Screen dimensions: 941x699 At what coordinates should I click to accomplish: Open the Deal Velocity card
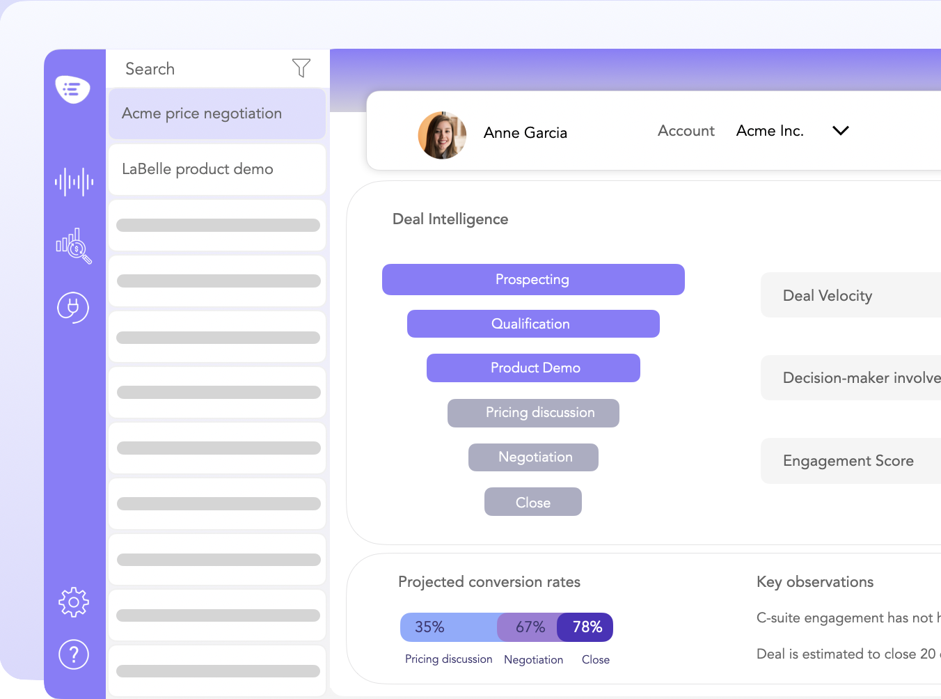tap(851, 295)
